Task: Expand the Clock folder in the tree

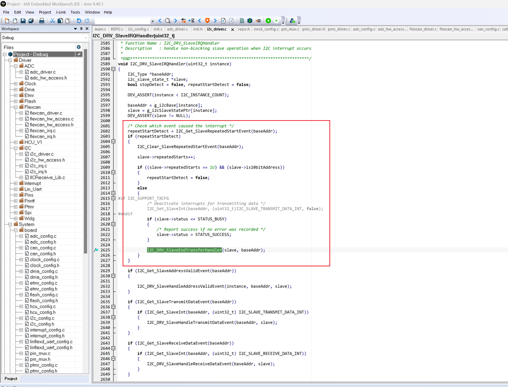Action: coord(16,84)
